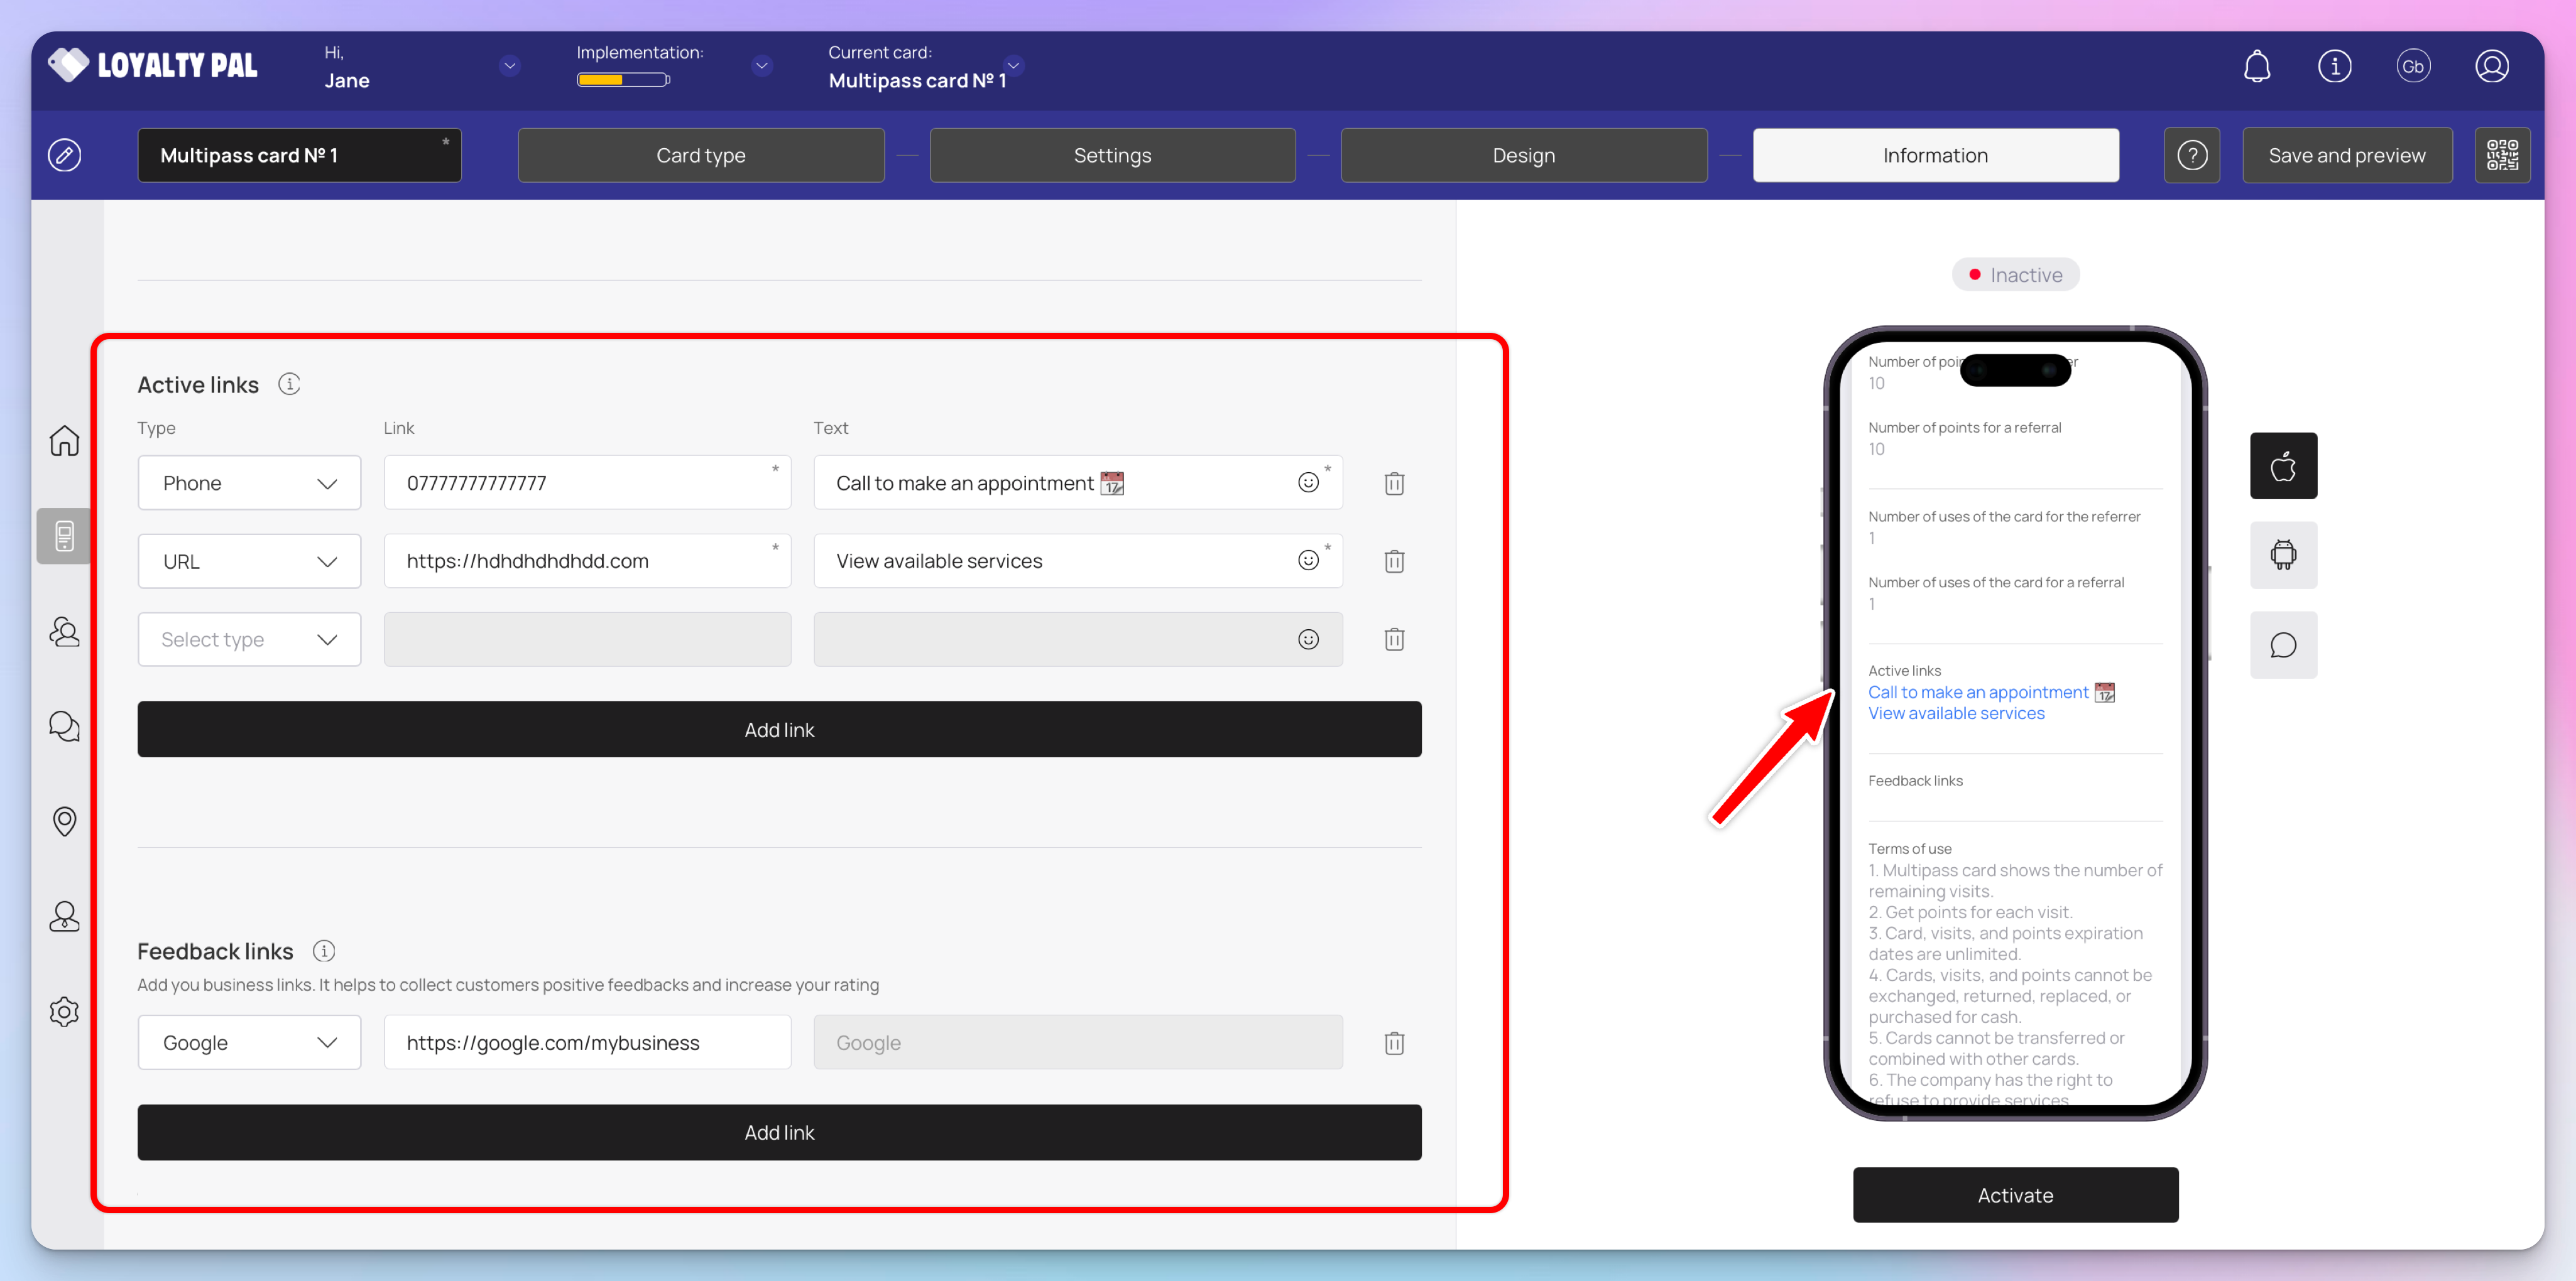This screenshot has height=1281, width=2576.
Task: Show the Active links info tooltip
Action: pos(289,385)
